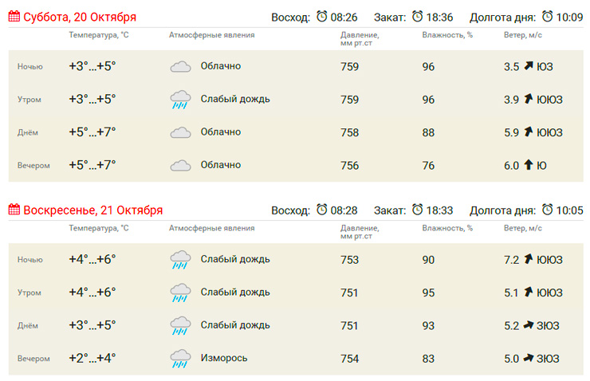This screenshot has height=381, width=590.
Task: Click the sunset clock icon next to 18:33
Action: 419,210
